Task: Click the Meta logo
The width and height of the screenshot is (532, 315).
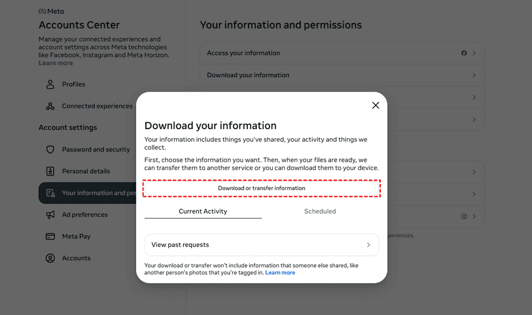Action: (x=51, y=11)
